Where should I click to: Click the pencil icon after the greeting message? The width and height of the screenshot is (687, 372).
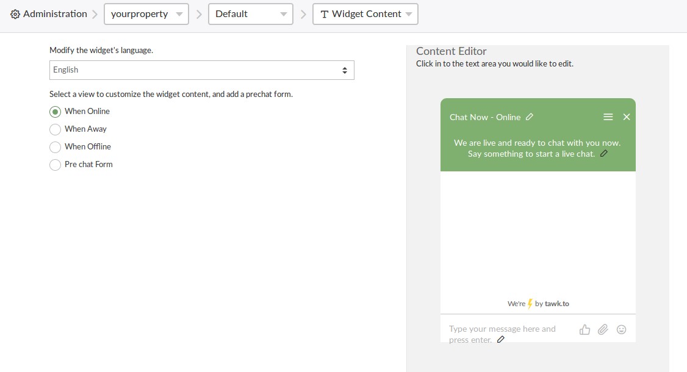click(x=604, y=154)
